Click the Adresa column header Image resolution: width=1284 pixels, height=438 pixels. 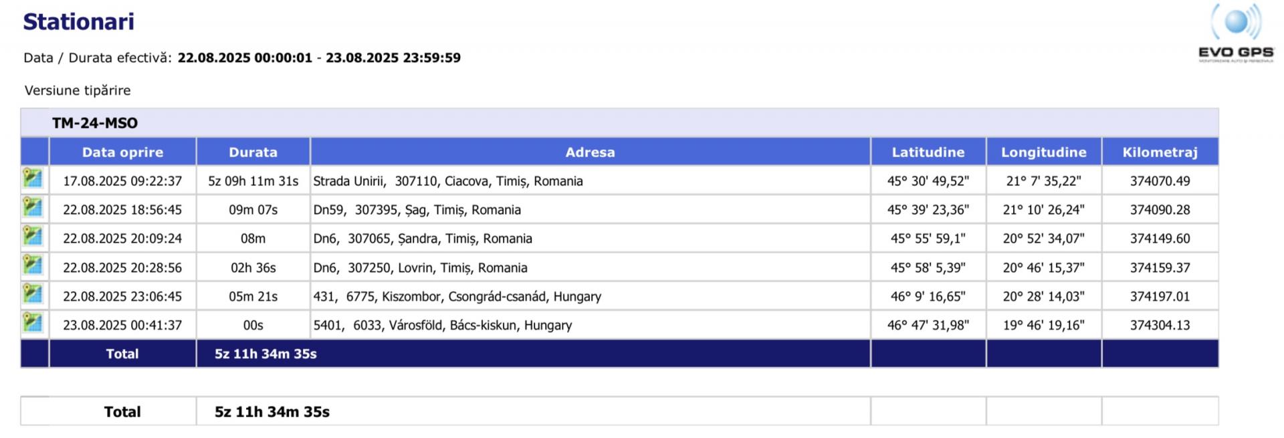click(x=590, y=152)
